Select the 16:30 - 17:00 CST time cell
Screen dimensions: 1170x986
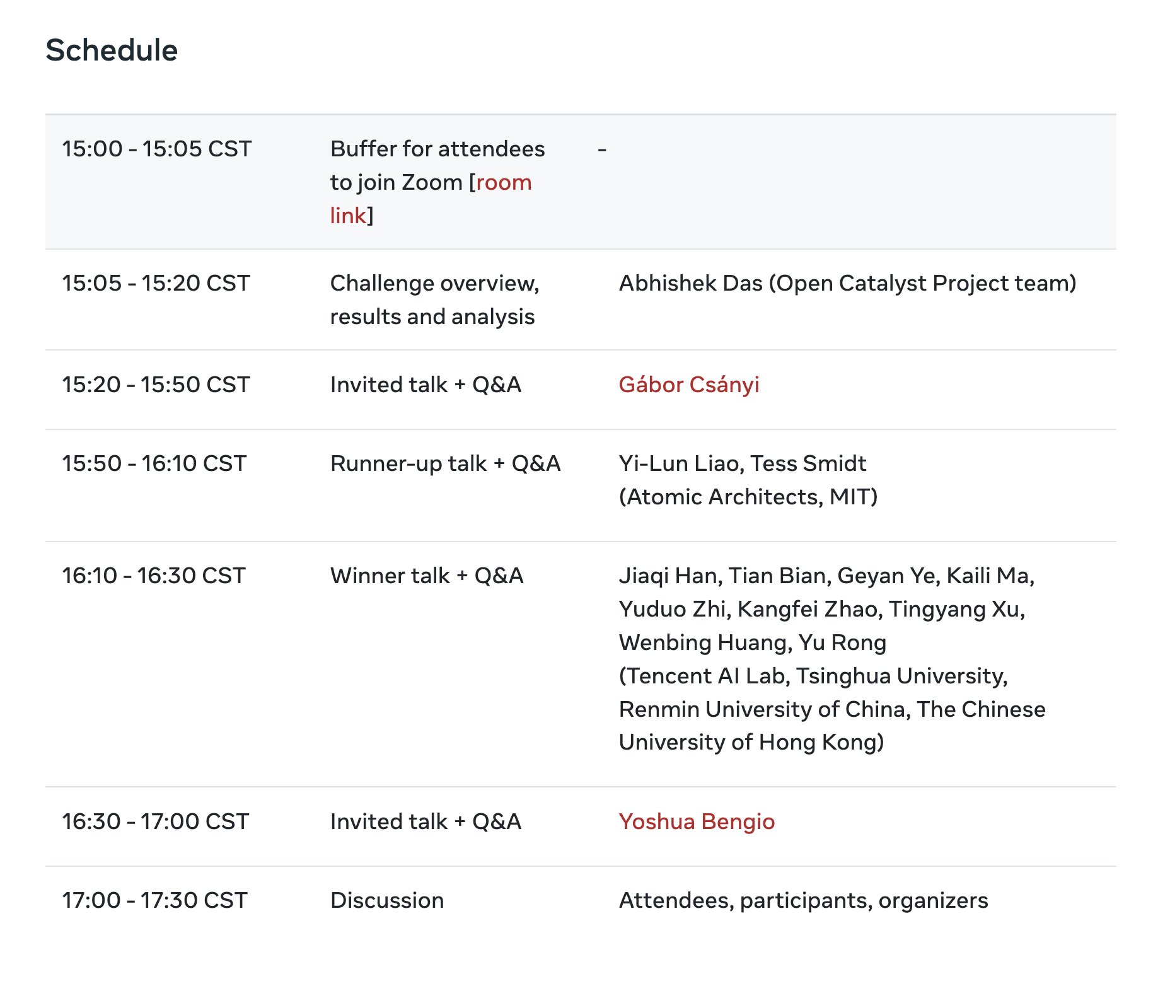pyautogui.click(x=156, y=821)
